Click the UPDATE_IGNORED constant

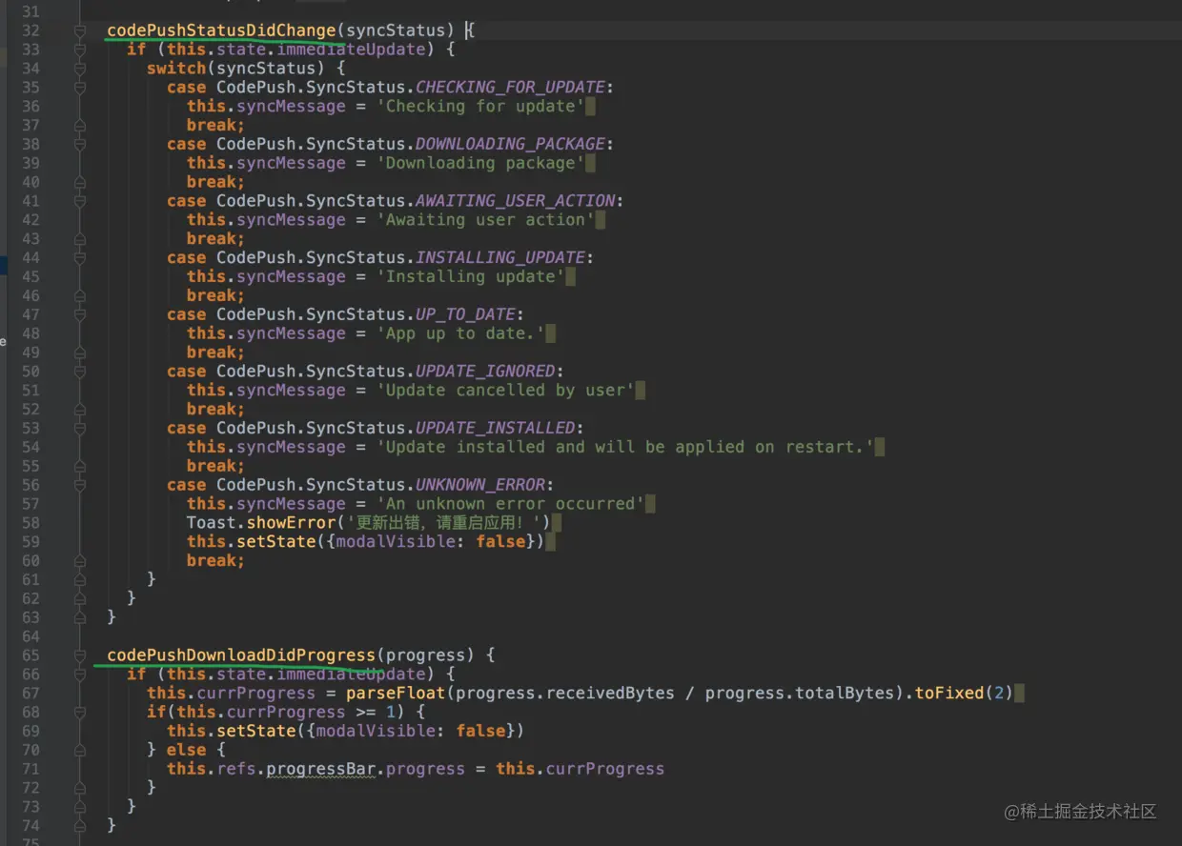(x=485, y=372)
